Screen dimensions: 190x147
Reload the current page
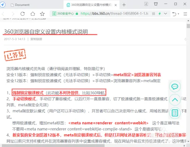(x=23, y=14)
